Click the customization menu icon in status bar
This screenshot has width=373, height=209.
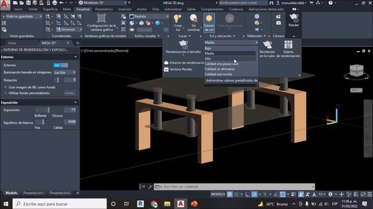coord(370,194)
